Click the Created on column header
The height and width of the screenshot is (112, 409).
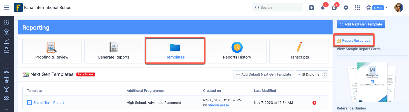tap(212, 91)
